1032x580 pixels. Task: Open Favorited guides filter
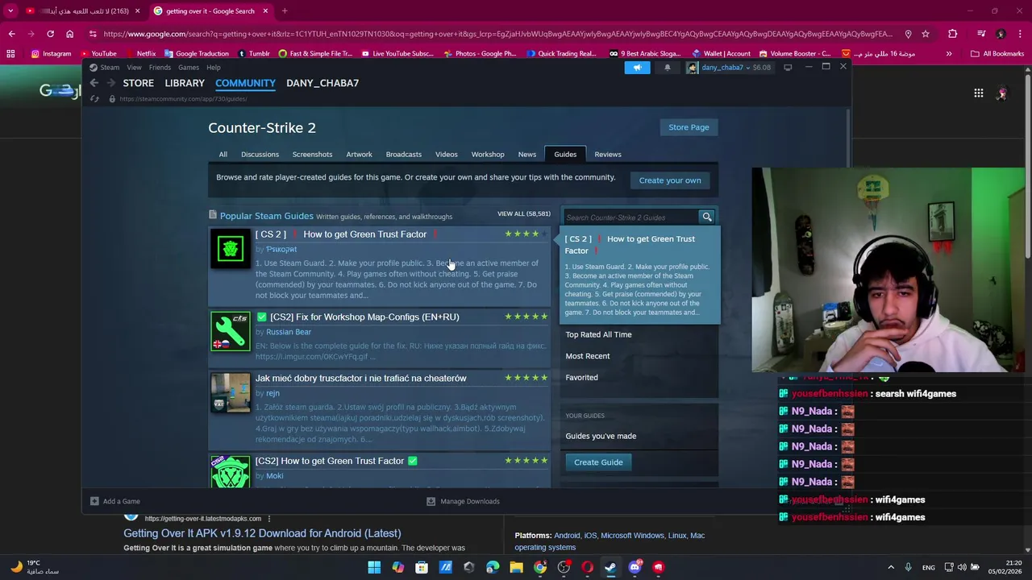click(x=581, y=377)
